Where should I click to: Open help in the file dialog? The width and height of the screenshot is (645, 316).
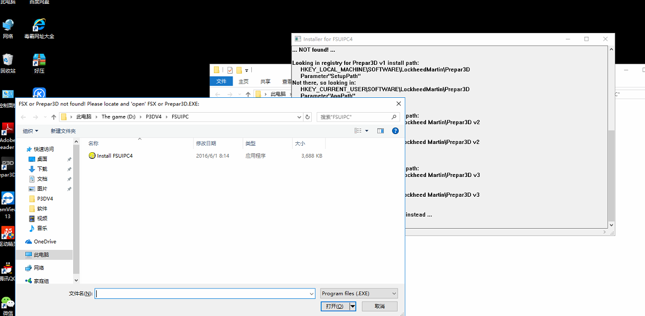coord(395,131)
